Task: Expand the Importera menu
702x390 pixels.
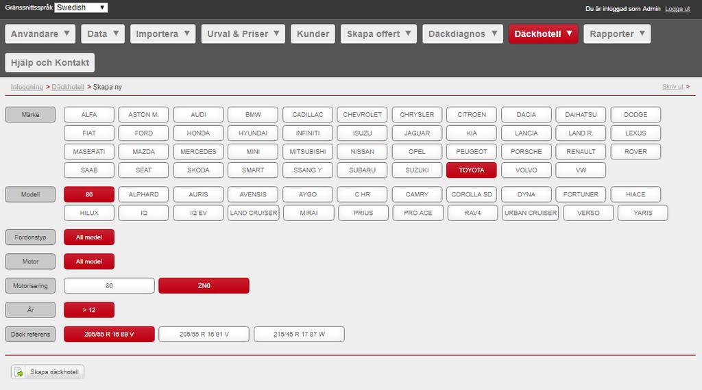Action: (x=163, y=34)
